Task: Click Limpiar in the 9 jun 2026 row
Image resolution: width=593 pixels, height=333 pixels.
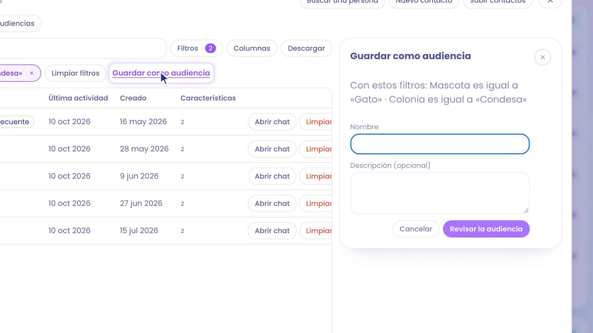Action: click(316, 176)
